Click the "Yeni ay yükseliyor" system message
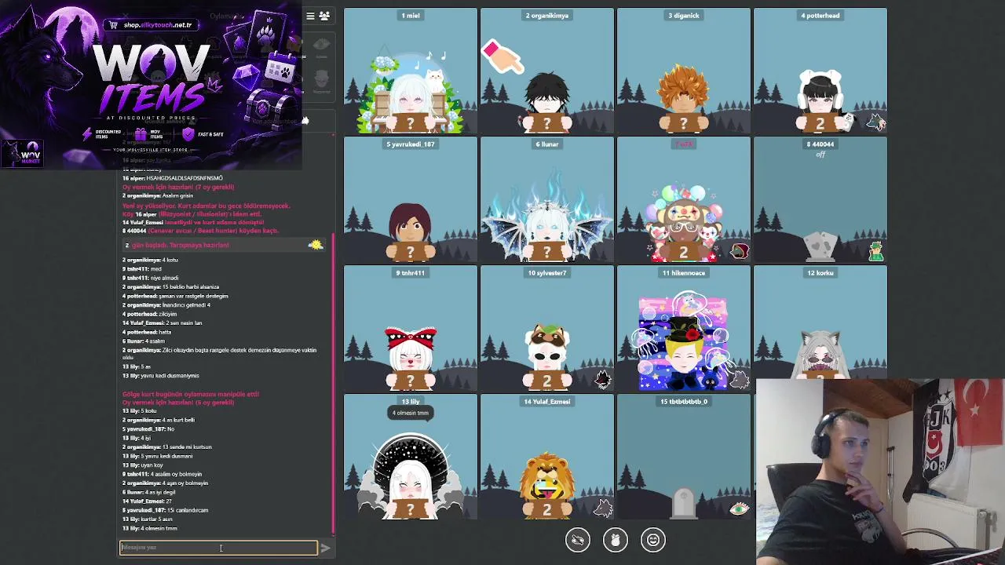This screenshot has width=1005, height=565. click(206, 206)
